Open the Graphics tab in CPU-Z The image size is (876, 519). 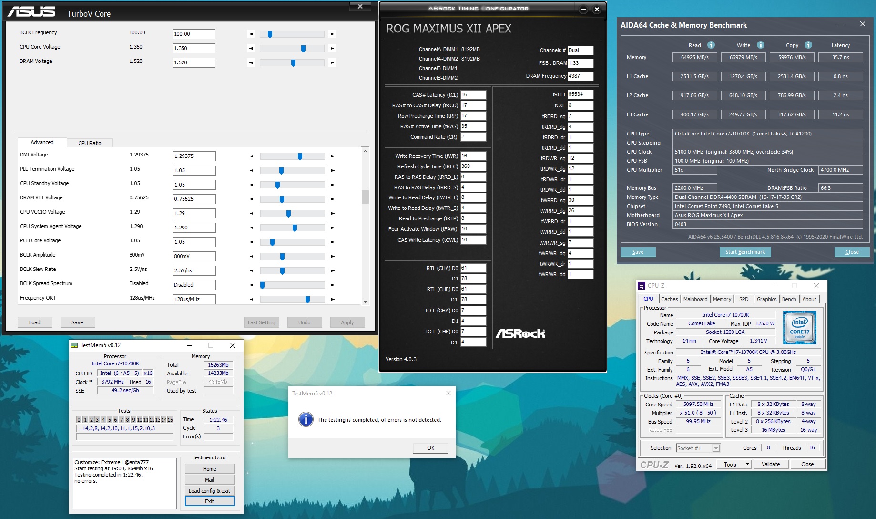click(x=766, y=299)
